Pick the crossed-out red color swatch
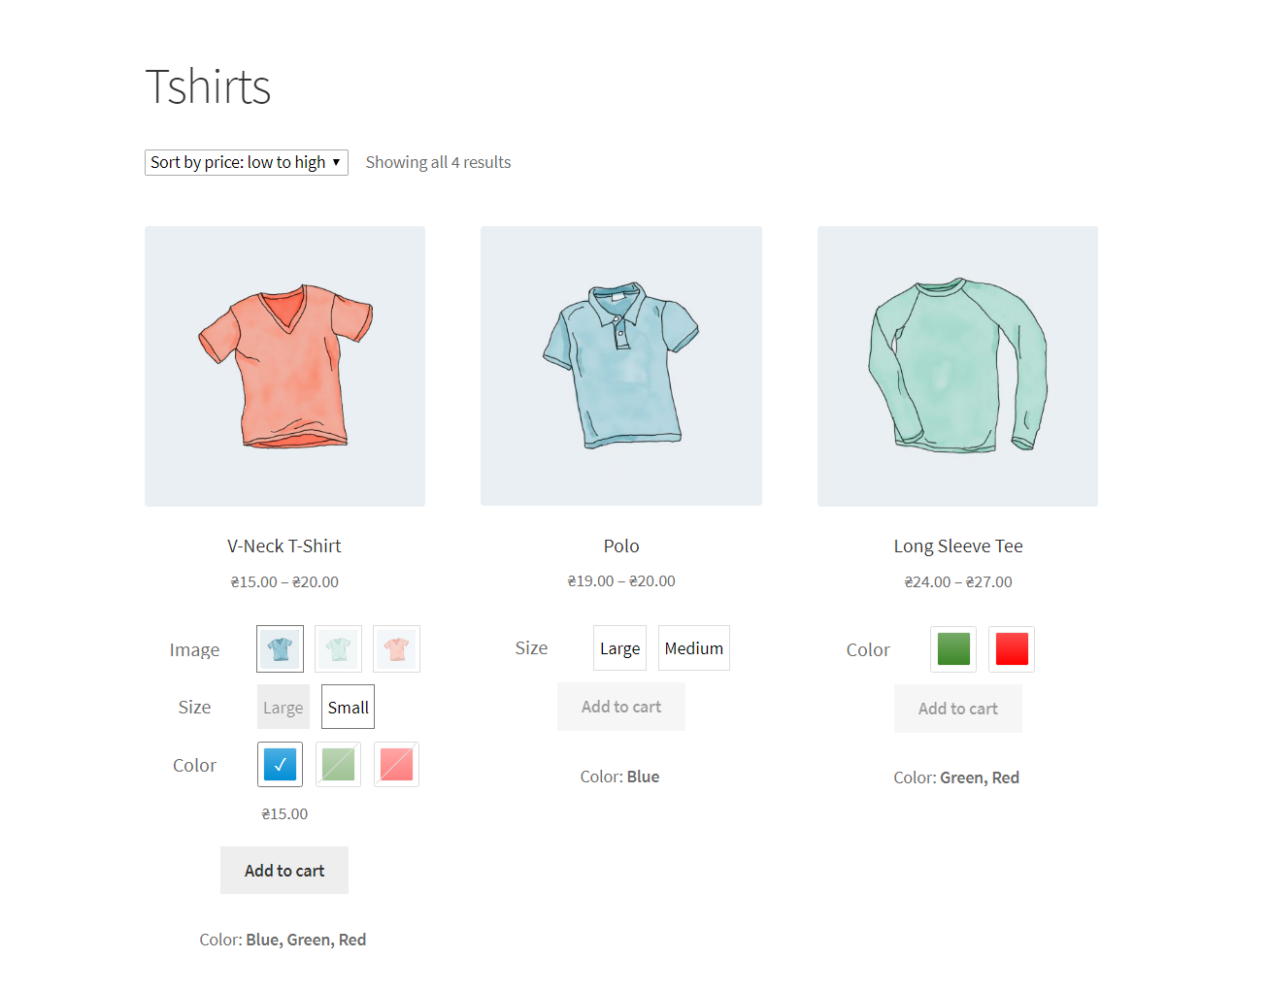Viewport: 1268px width, 992px height. [396, 764]
